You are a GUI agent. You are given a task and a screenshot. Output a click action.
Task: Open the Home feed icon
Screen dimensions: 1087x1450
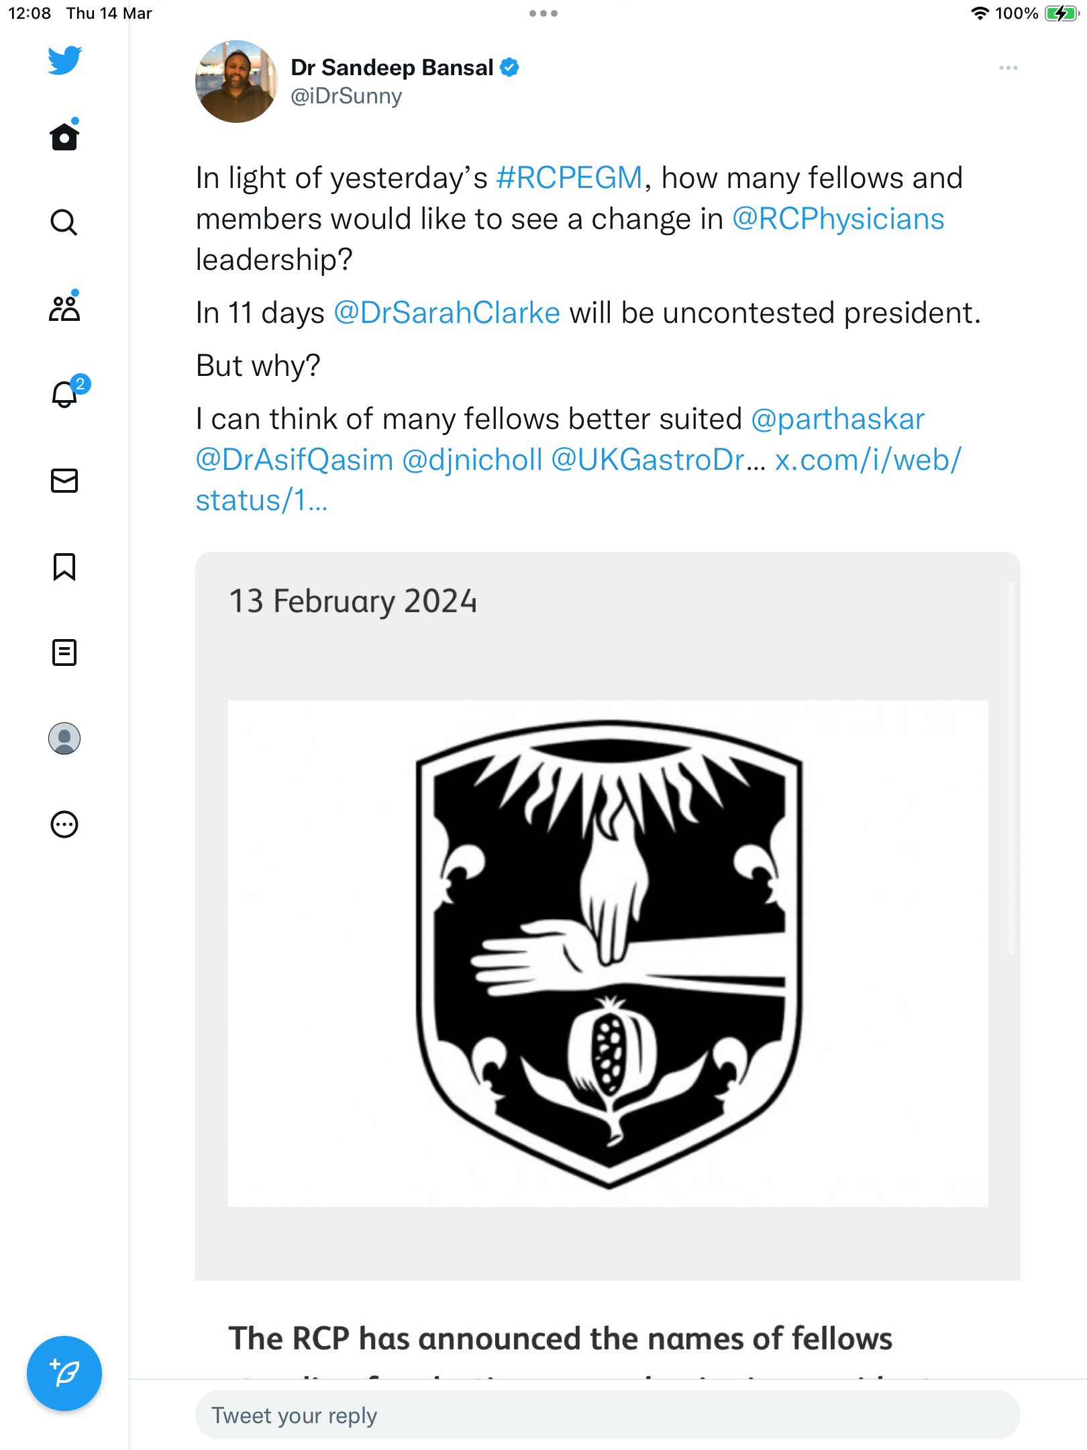pos(64,136)
